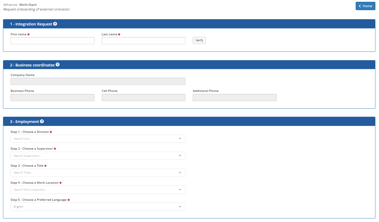Click the 'Step 2 - Choose a Supervisor' label
This screenshot has height=222, width=379.
click(32, 149)
